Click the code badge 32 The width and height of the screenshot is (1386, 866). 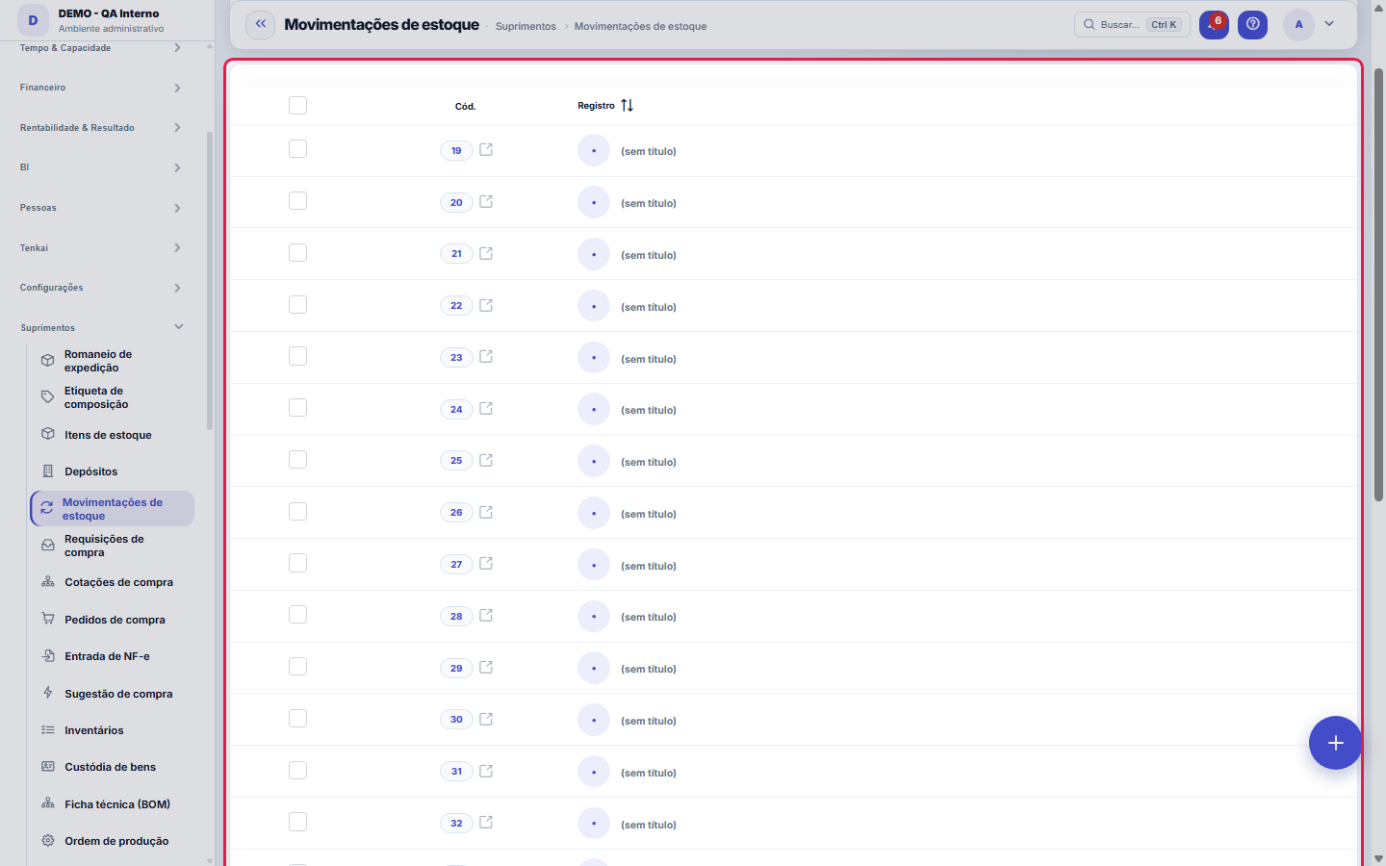[x=456, y=823]
